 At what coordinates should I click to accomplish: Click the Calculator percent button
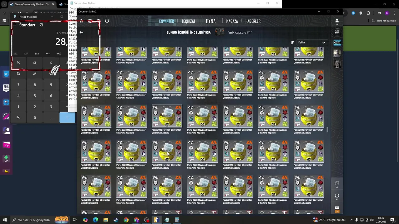(x=18, y=63)
